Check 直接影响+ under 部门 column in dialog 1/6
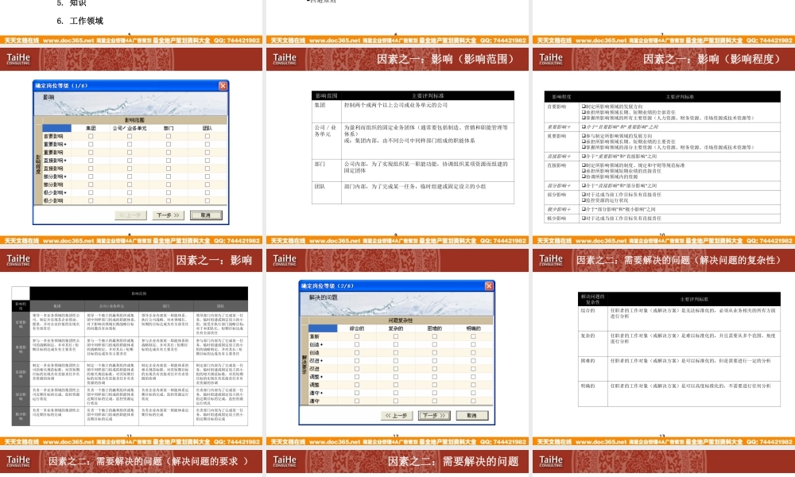 coord(169,161)
